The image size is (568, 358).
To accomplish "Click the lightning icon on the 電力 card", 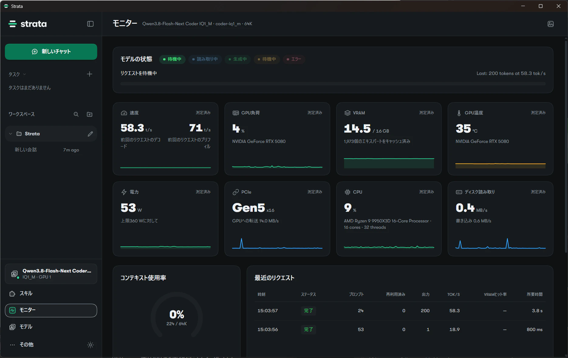I will (124, 192).
